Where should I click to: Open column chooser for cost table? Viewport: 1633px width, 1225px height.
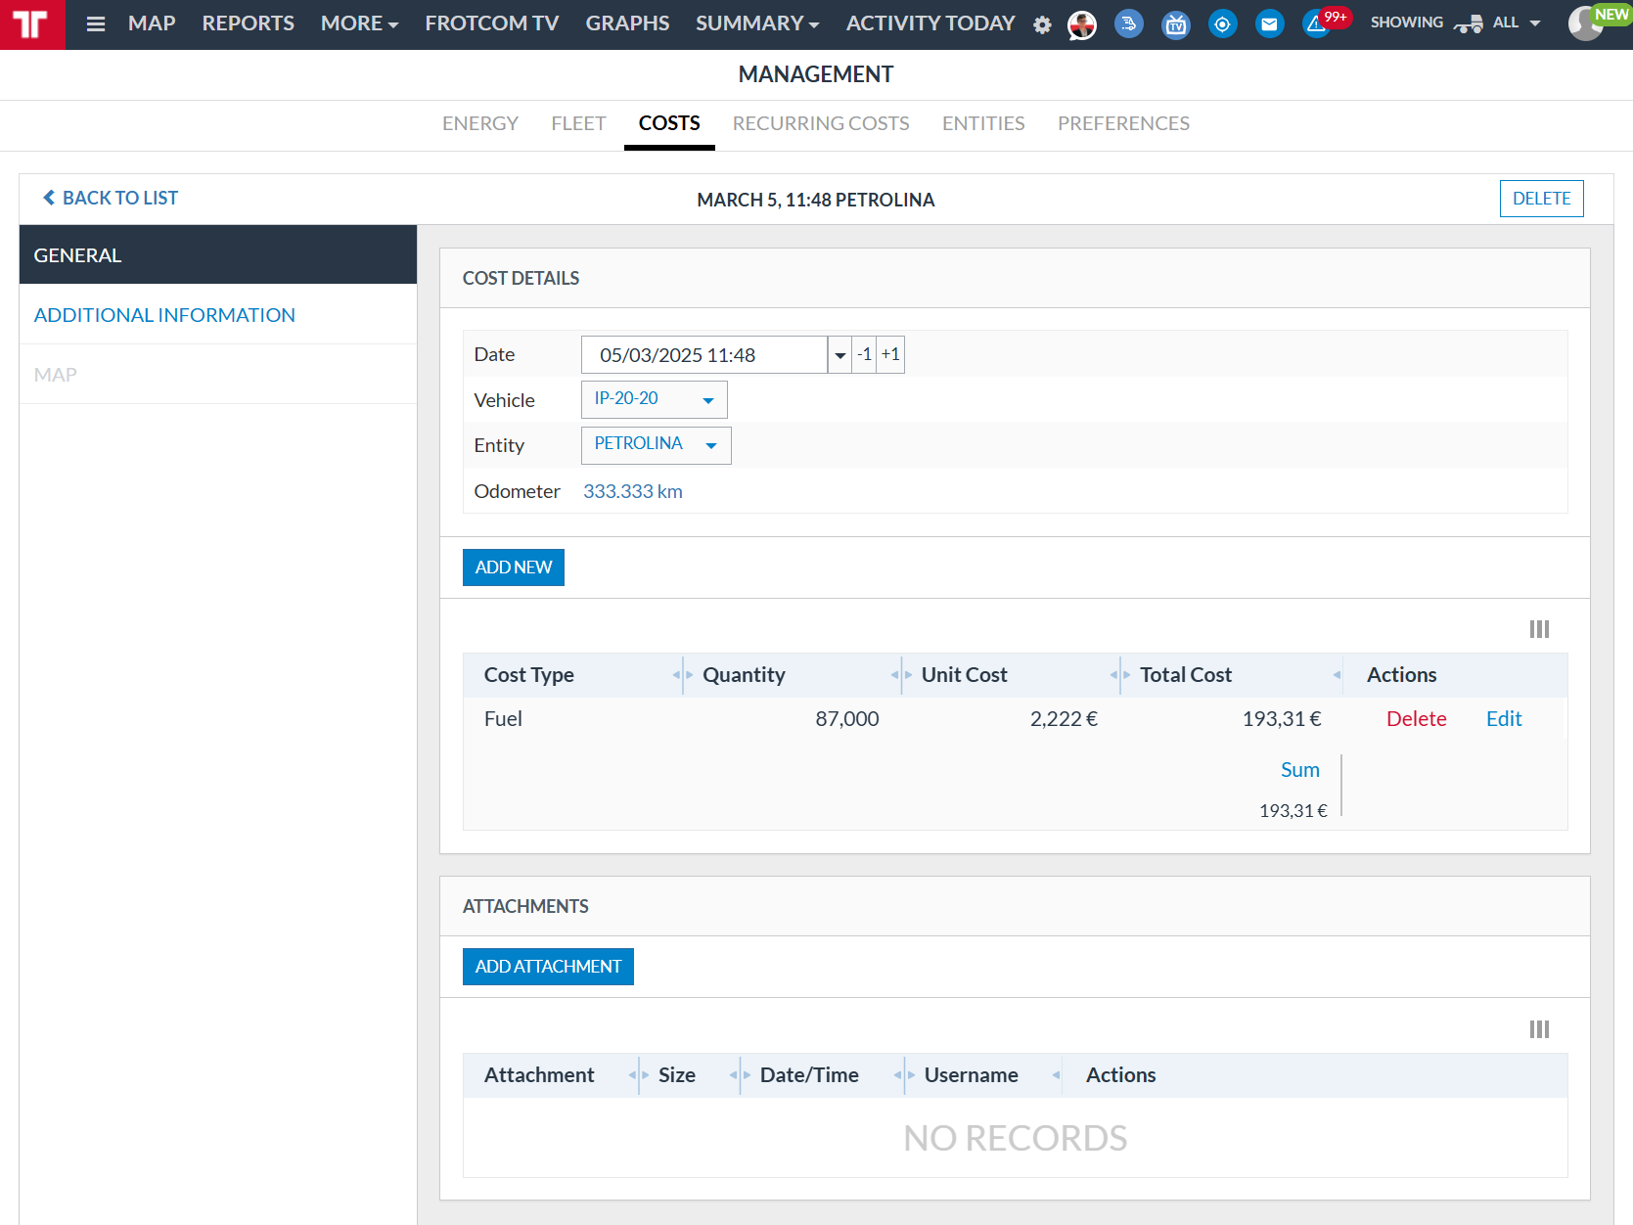click(1539, 629)
